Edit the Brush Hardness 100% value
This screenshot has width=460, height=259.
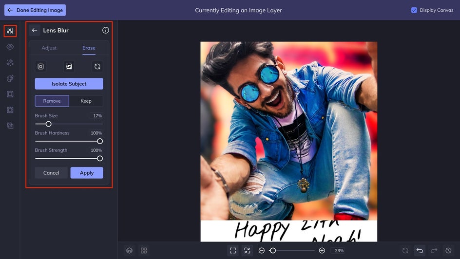(96, 133)
